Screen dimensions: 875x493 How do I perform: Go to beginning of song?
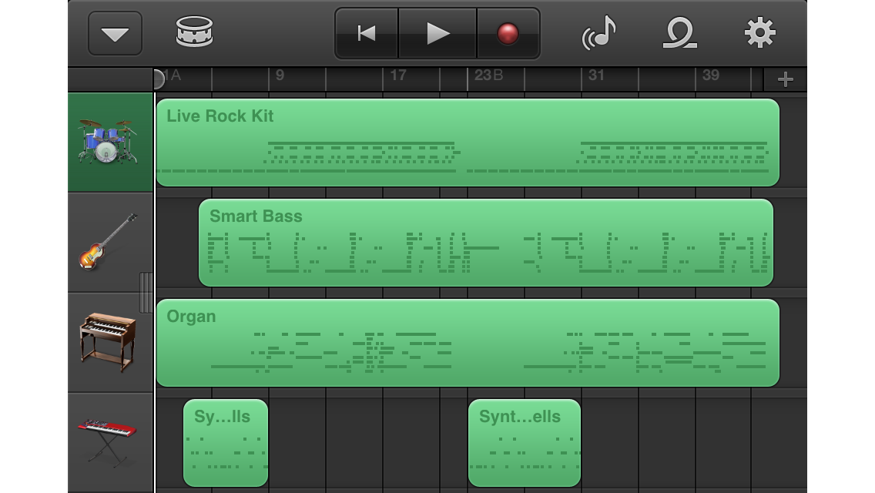tap(367, 33)
